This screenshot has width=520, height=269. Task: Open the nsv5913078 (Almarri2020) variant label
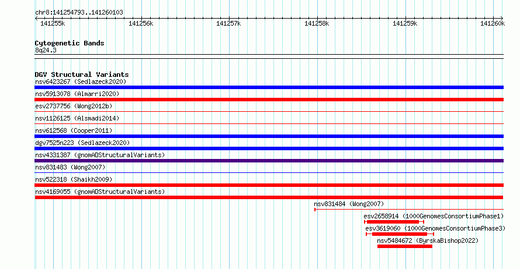[77, 94]
